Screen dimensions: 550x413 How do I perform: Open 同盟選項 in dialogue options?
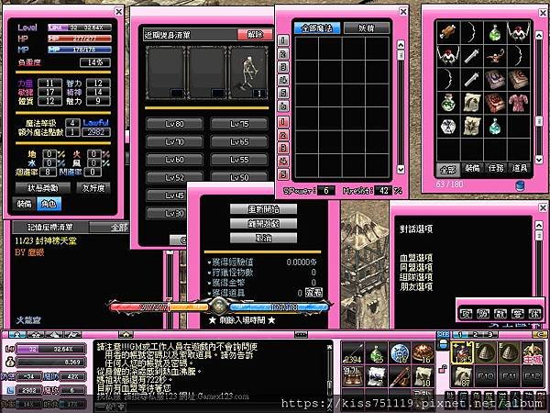tap(416, 267)
